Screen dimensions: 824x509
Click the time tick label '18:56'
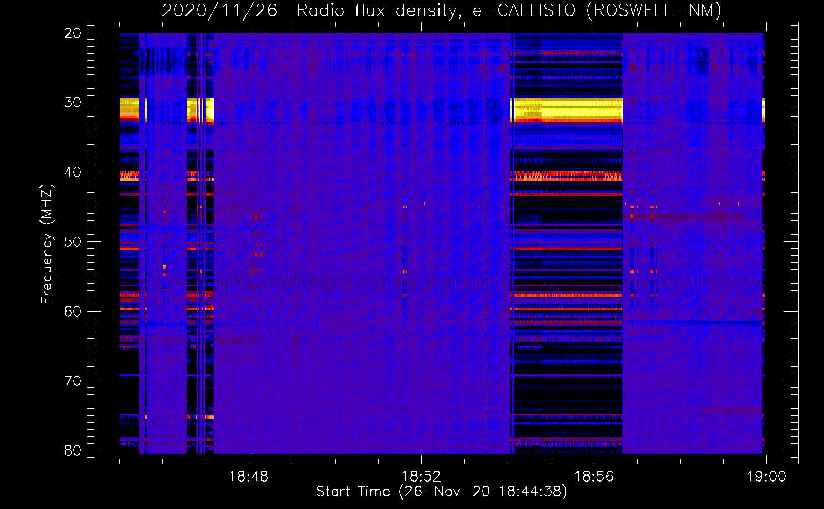click(x=594, y=477)
